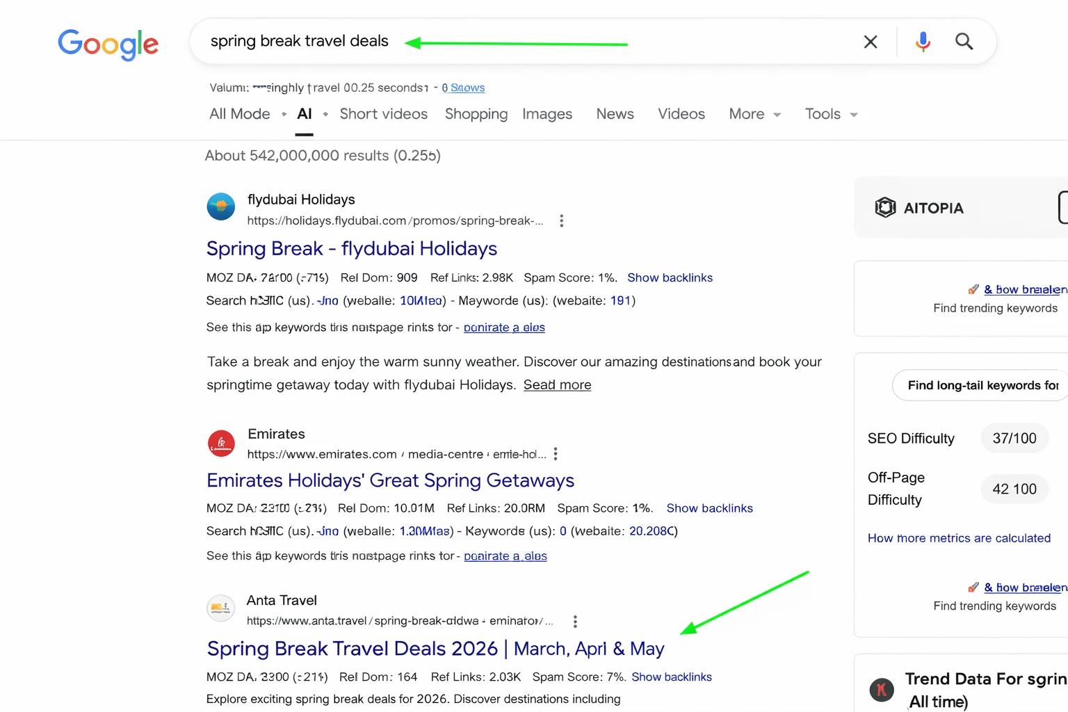1068x712 pixels.
Task: Open the Spring Break Travel Deals 2026 result
Action: click(x=435, y=649)
